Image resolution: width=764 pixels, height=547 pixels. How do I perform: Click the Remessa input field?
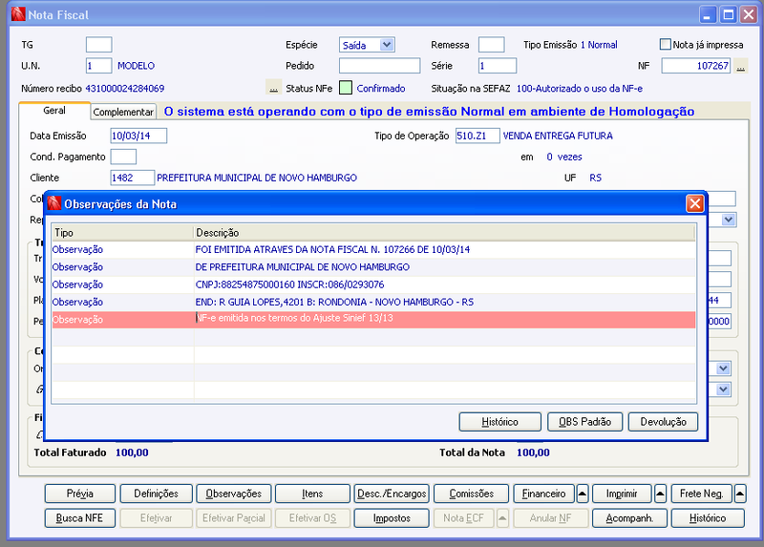(x=491, y=44)
